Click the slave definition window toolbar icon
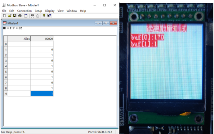Screen dimensions: 214x134 26,16
